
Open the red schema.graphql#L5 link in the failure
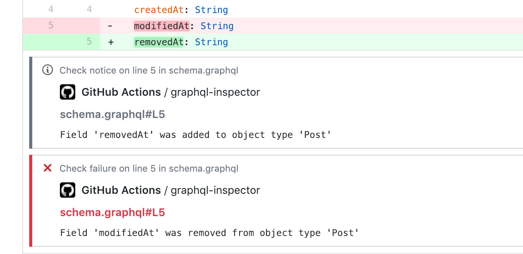[112, 212]
